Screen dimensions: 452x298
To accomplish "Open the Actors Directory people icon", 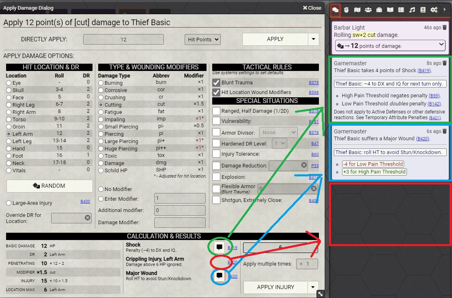I will (x=368, y=9).
